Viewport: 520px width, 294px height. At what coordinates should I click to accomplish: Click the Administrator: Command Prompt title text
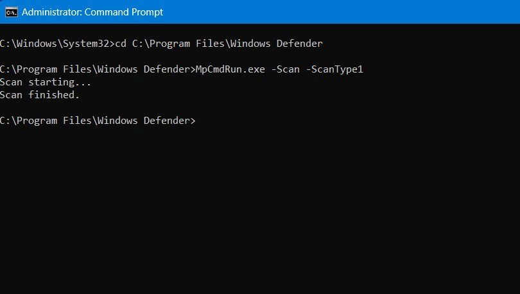[x=92, y=12]
